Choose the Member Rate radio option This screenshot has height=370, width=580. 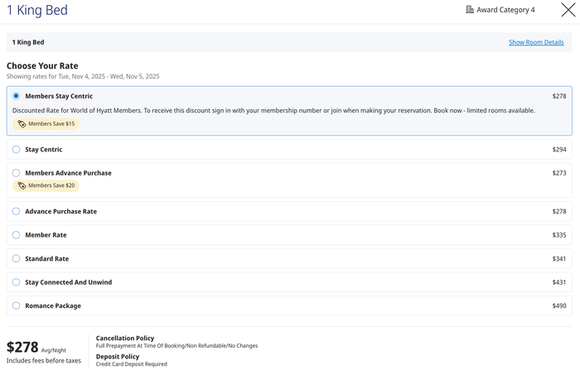pos(16,235)
